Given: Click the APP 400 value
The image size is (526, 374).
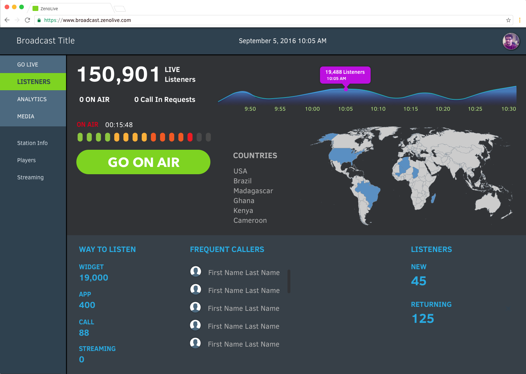Looking at the screenshot, I should [87, 305].
